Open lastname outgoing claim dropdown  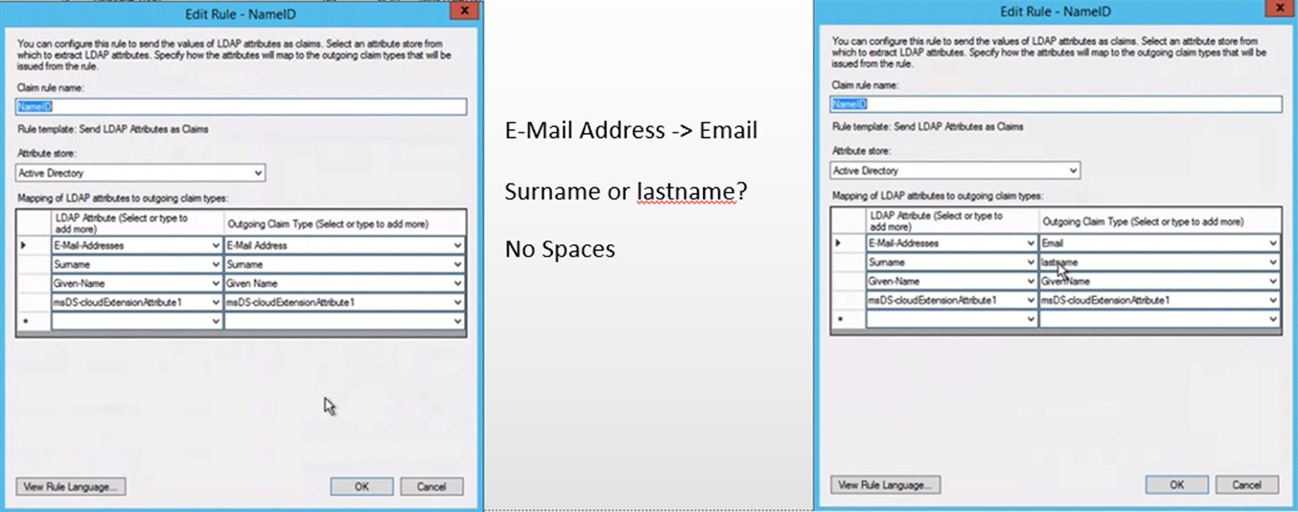click(1272, 263)
